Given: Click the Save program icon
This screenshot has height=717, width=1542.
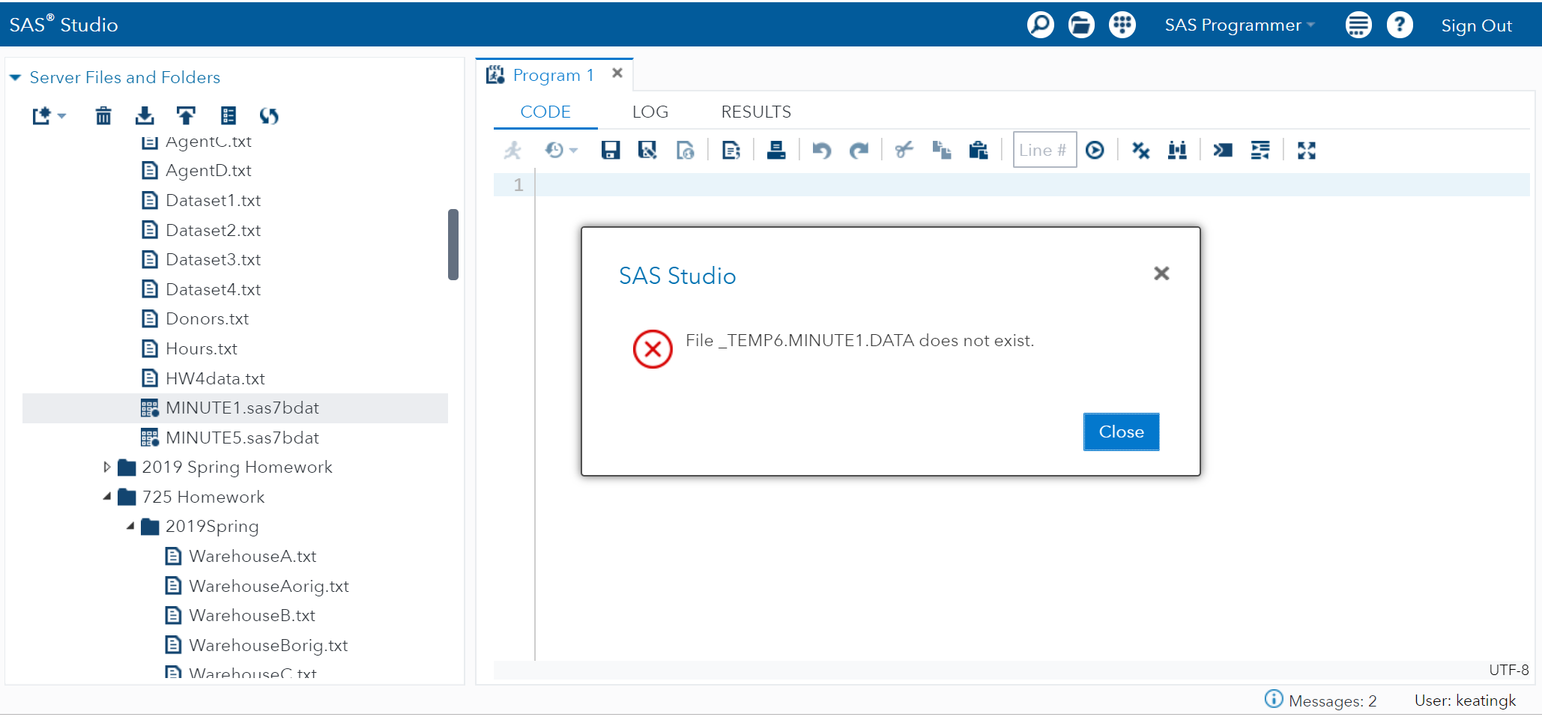Looking at the screenshot, I should pyautogui.click(x=611, y=151).
